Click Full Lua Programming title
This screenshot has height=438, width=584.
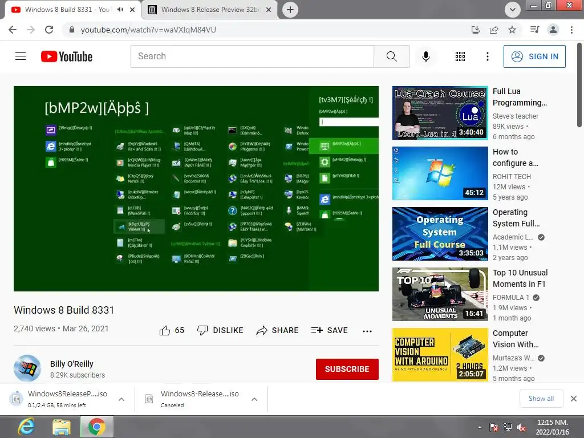tap(520, 97)
